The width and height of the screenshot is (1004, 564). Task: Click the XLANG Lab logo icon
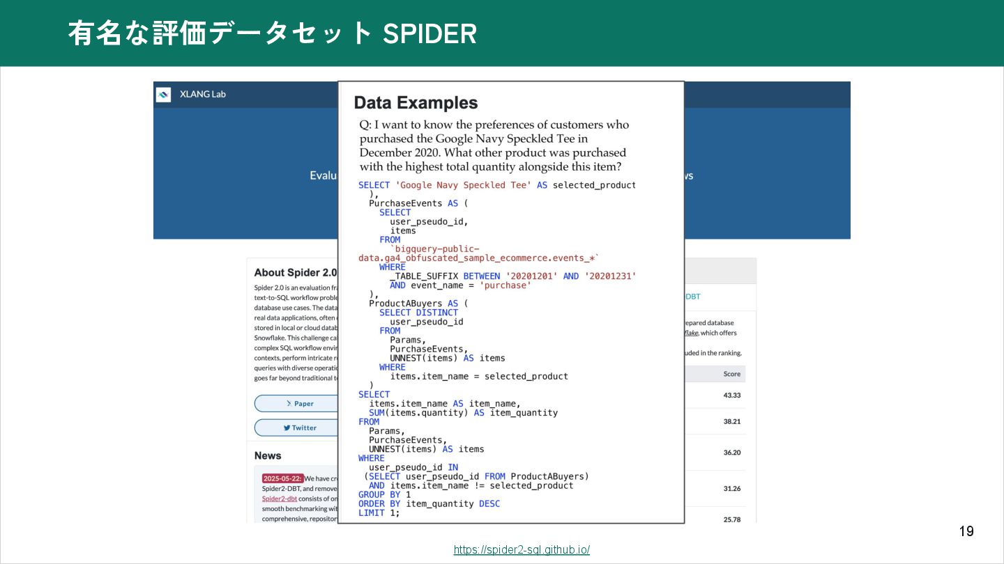click(163, 95)
